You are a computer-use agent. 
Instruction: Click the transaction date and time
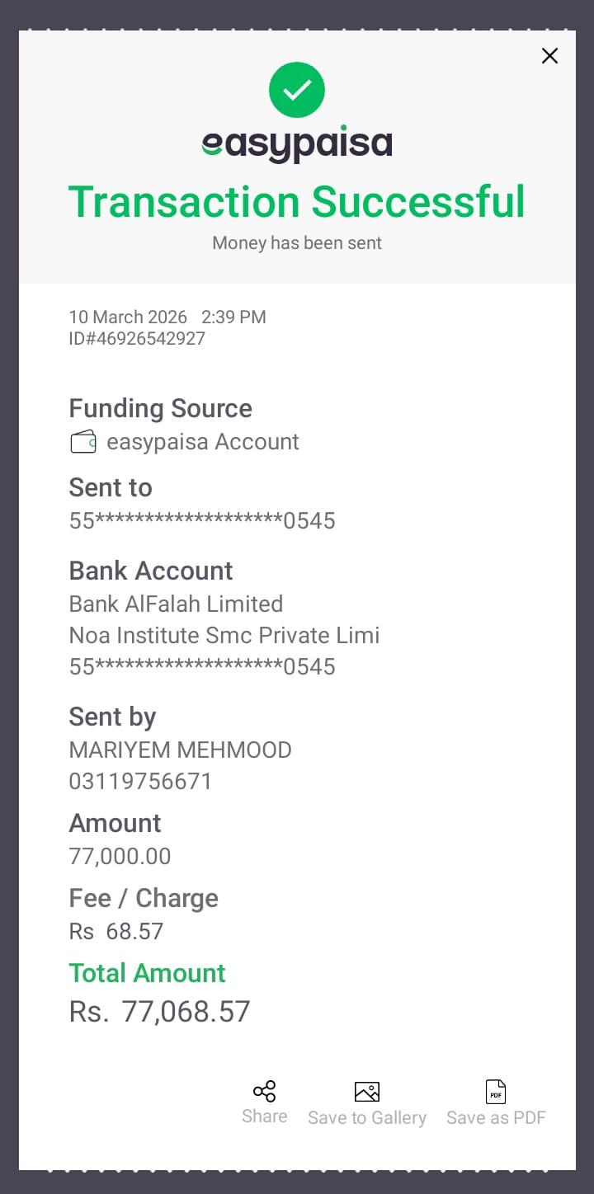click(x=167, y=317)
